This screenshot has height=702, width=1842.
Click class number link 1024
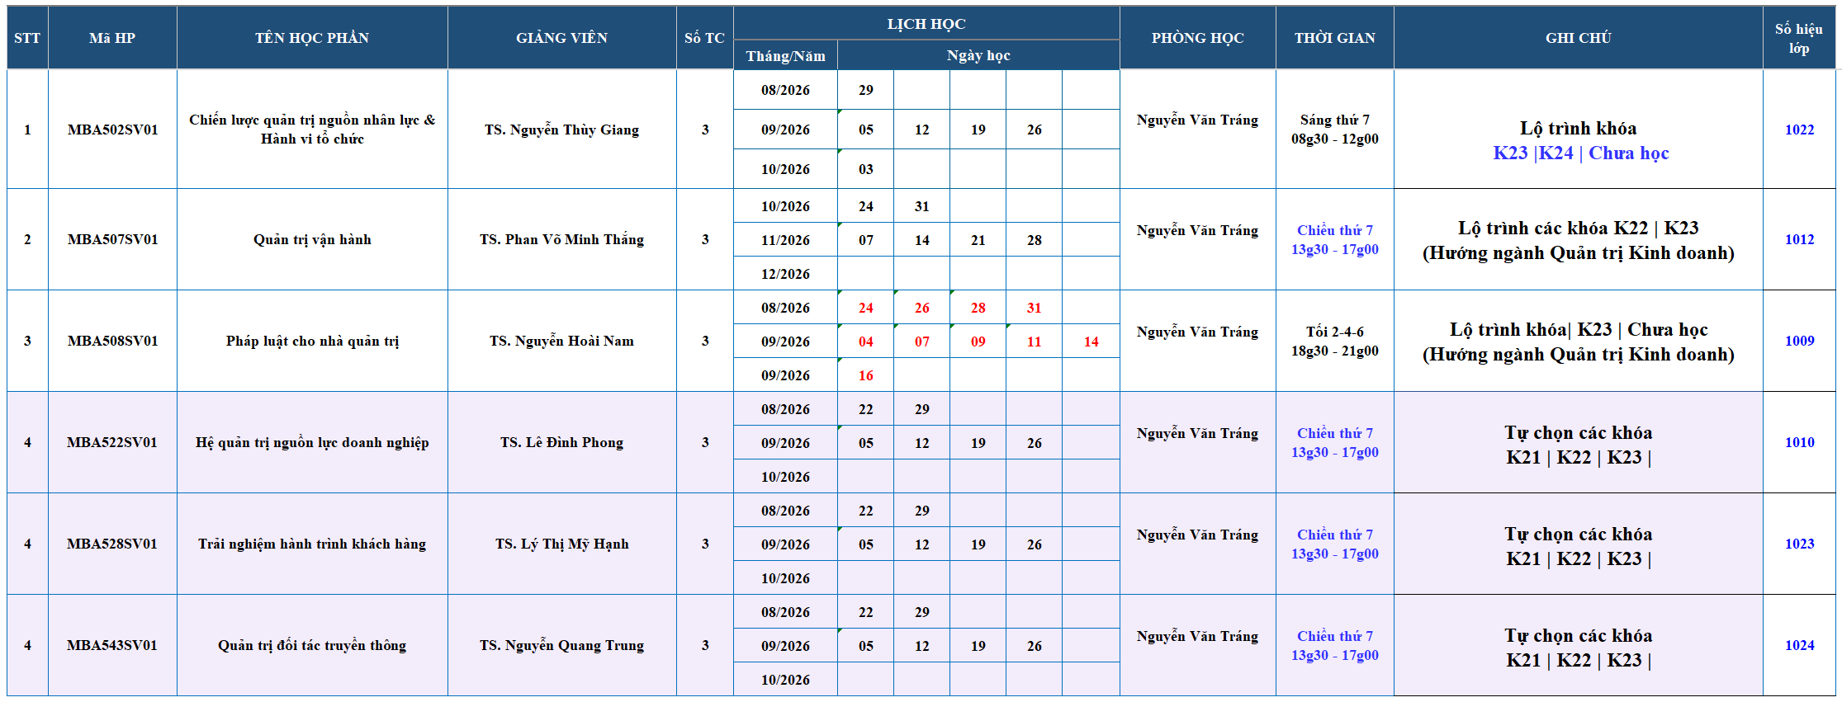tap(1799, 645)
